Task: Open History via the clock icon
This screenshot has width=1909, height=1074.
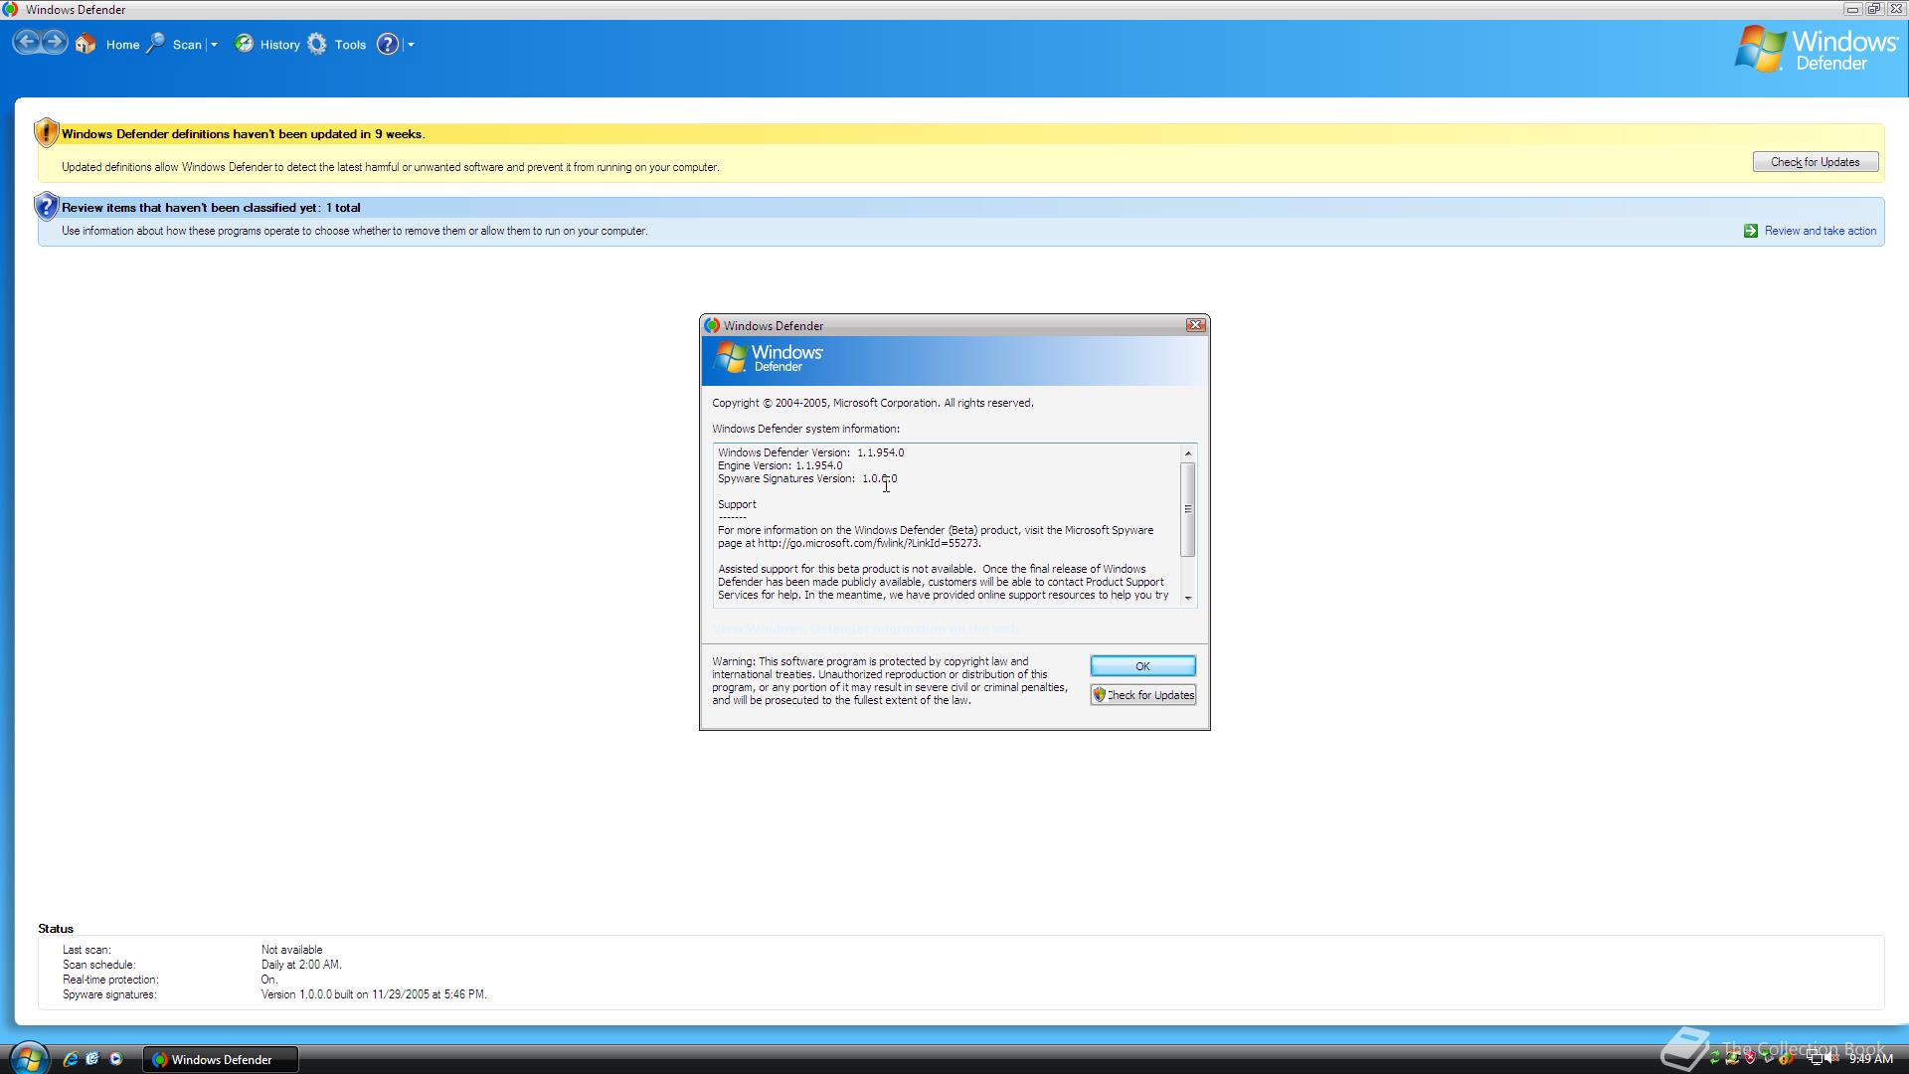Action: pos(244,44)
